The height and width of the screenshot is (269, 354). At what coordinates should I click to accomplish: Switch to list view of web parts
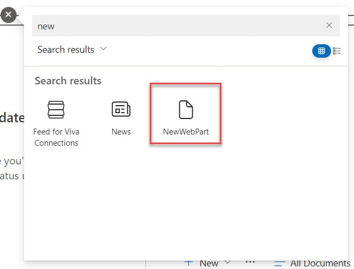(336, 51)
